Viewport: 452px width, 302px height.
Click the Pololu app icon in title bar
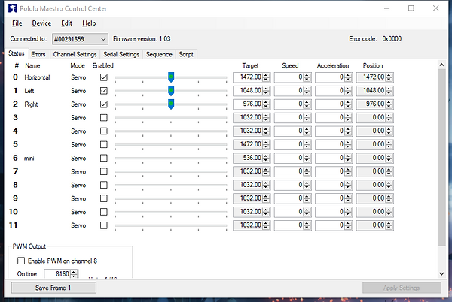[12, 8]
